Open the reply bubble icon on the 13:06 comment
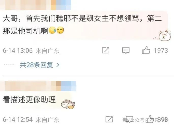 pos(126,50)
